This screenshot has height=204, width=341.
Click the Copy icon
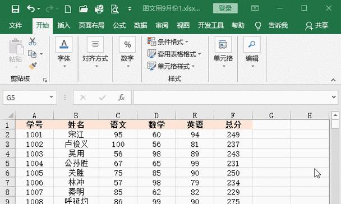coord(32,54)
